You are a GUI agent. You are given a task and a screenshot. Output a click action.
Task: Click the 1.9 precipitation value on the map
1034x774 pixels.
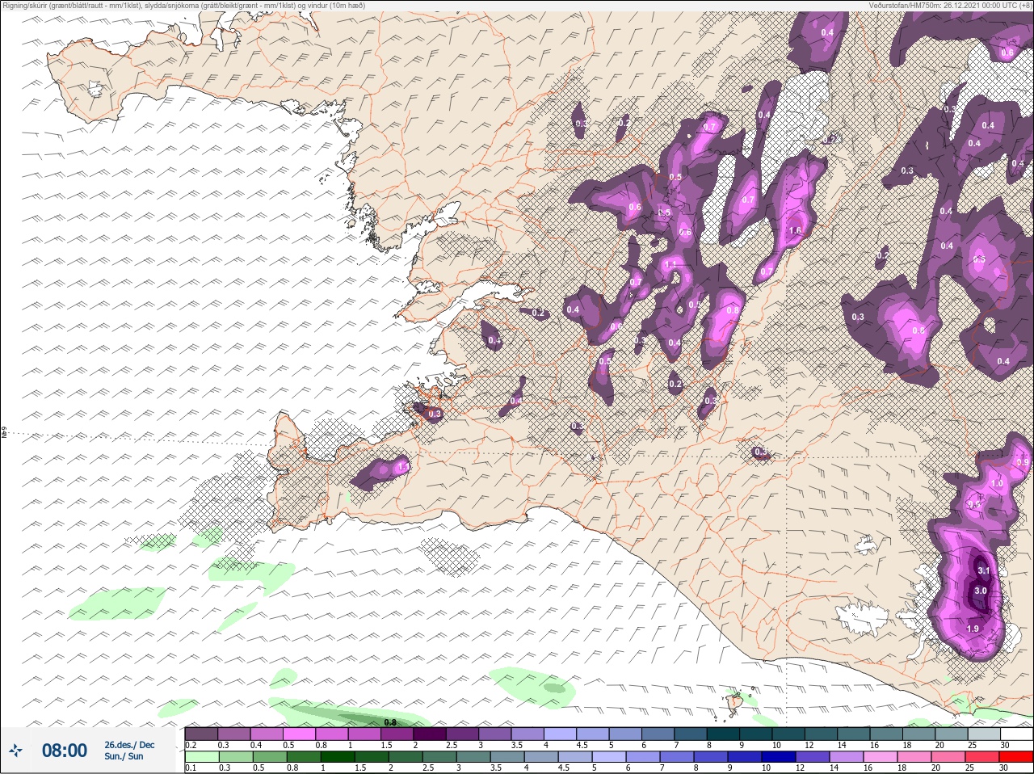tap(973, 629)
